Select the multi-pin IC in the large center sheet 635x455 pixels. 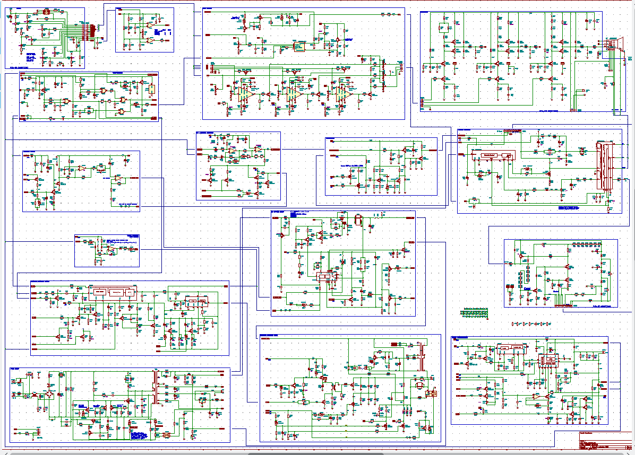[x=327, y=277]
